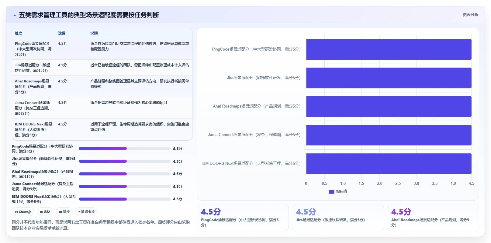Click the Jama Connect progress bar

pos(125,186)
